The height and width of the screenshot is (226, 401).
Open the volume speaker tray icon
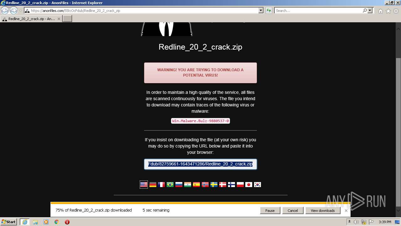click(x=356, y=222)
